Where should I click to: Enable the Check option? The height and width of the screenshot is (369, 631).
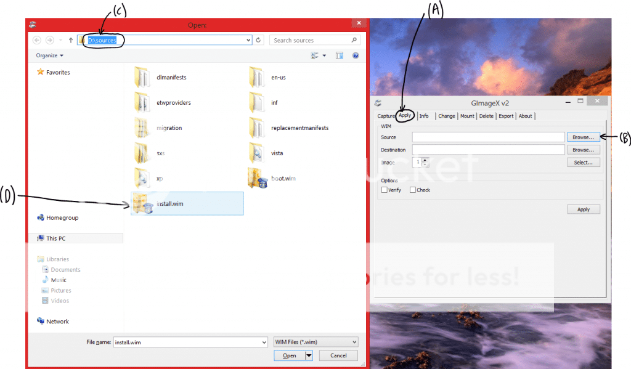(x=413, y=190)
